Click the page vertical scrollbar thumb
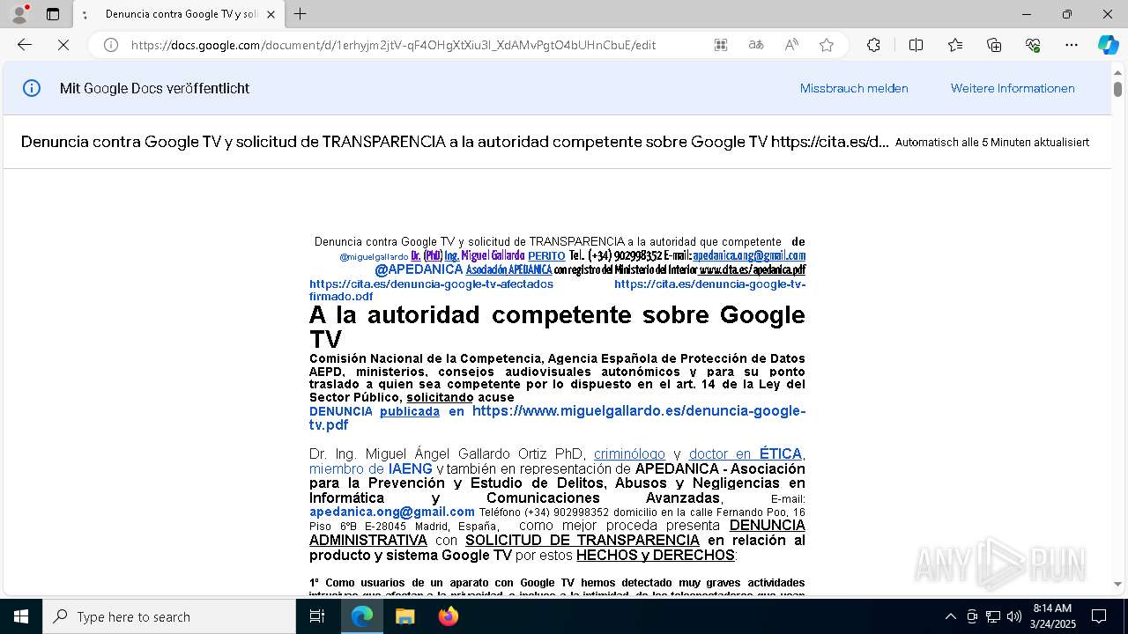This screenshot has width=1128, height=634. coord(1117,89)
